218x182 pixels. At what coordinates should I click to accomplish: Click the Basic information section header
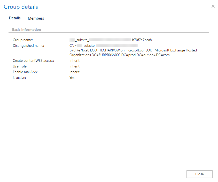[x=27, y=29]
